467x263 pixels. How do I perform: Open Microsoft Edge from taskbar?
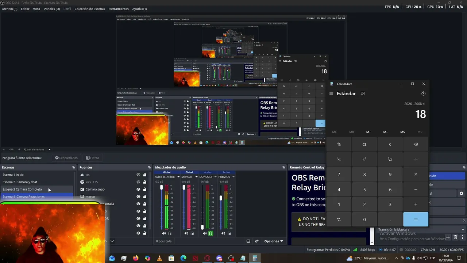184,258
